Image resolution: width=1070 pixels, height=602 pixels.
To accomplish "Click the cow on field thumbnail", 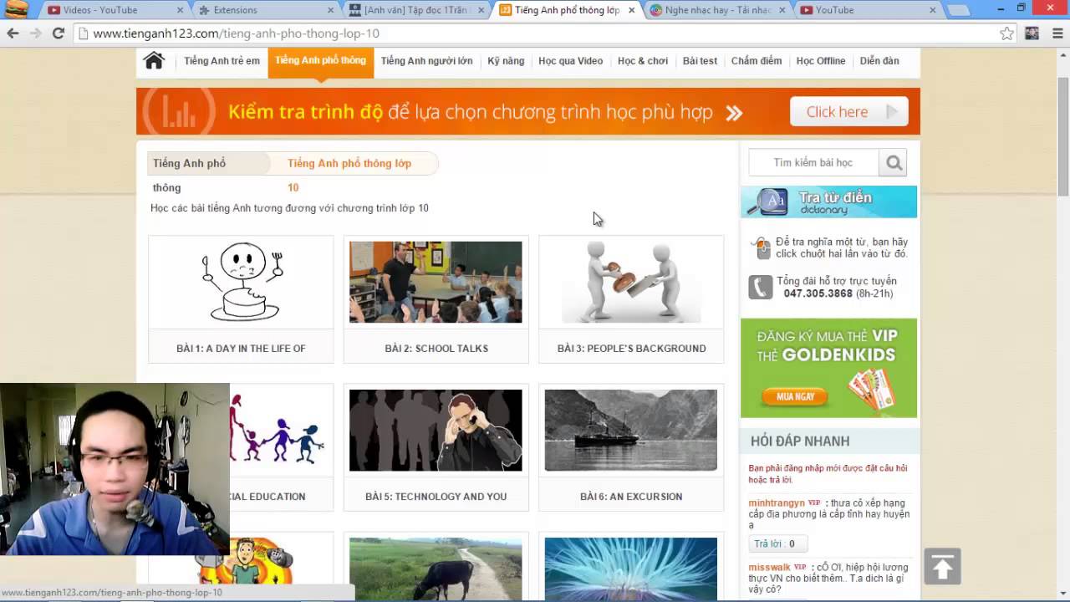I will click(x=436, y=569).
